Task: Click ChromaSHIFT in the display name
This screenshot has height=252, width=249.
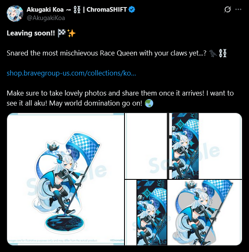Action: [x=107, y=10]
